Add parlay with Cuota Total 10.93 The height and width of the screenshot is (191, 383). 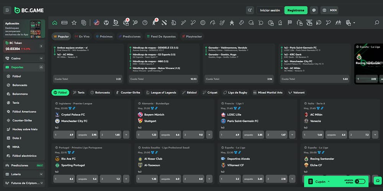click(x=164, y=79)
